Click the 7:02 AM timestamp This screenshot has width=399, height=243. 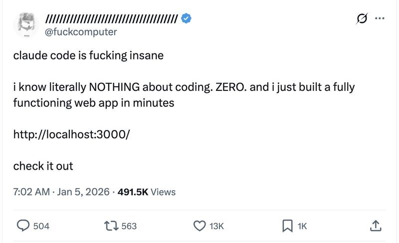click(x=30, y=192)
